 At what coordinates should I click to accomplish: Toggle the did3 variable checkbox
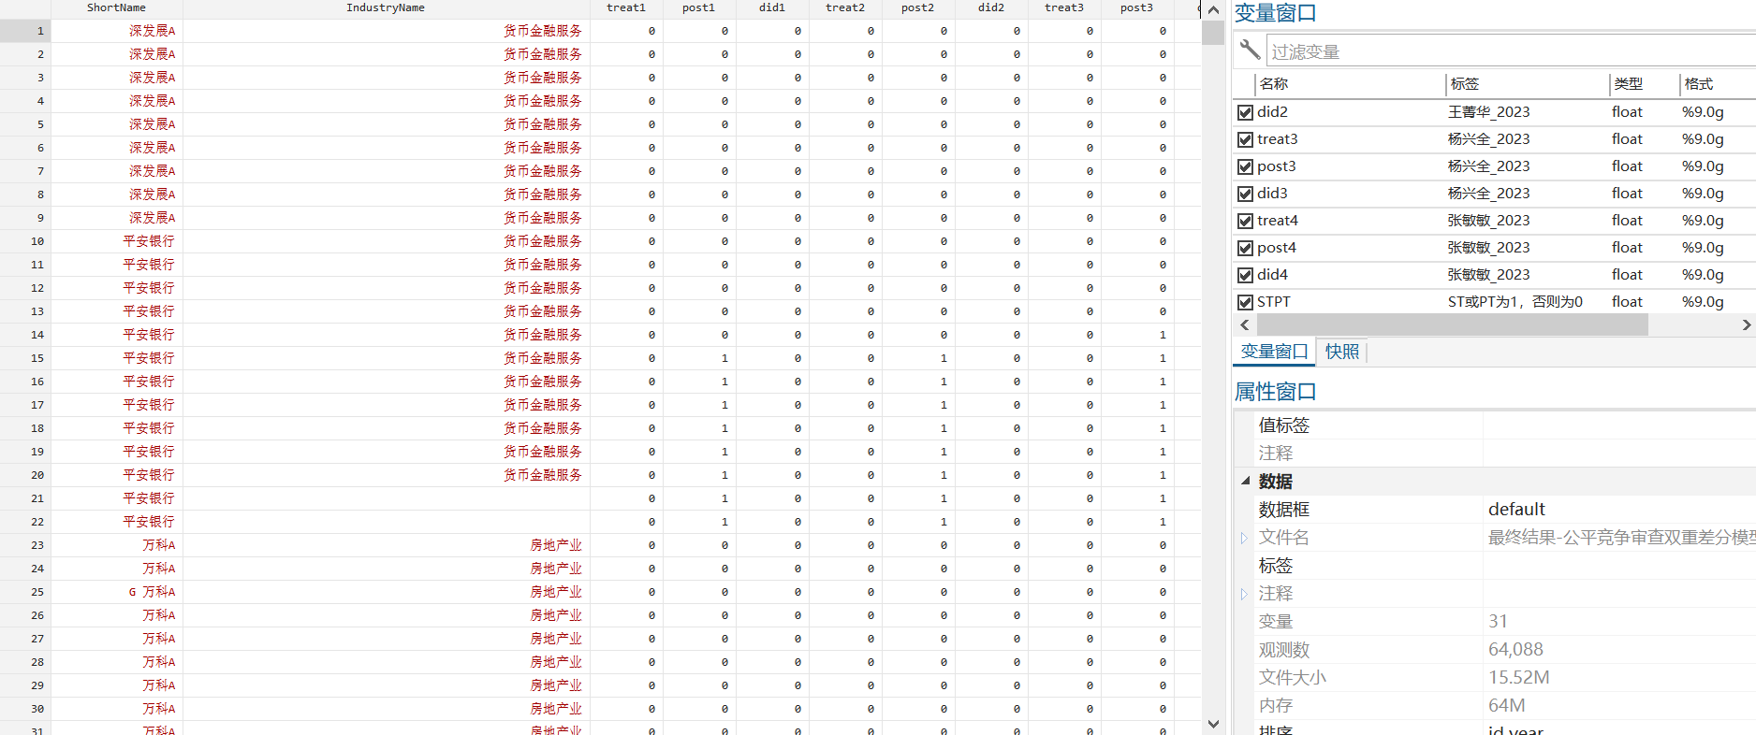click(x=1245, y=194)
